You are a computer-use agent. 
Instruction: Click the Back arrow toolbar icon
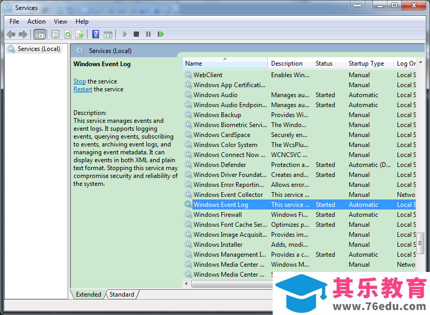click(x=11, y=34)
